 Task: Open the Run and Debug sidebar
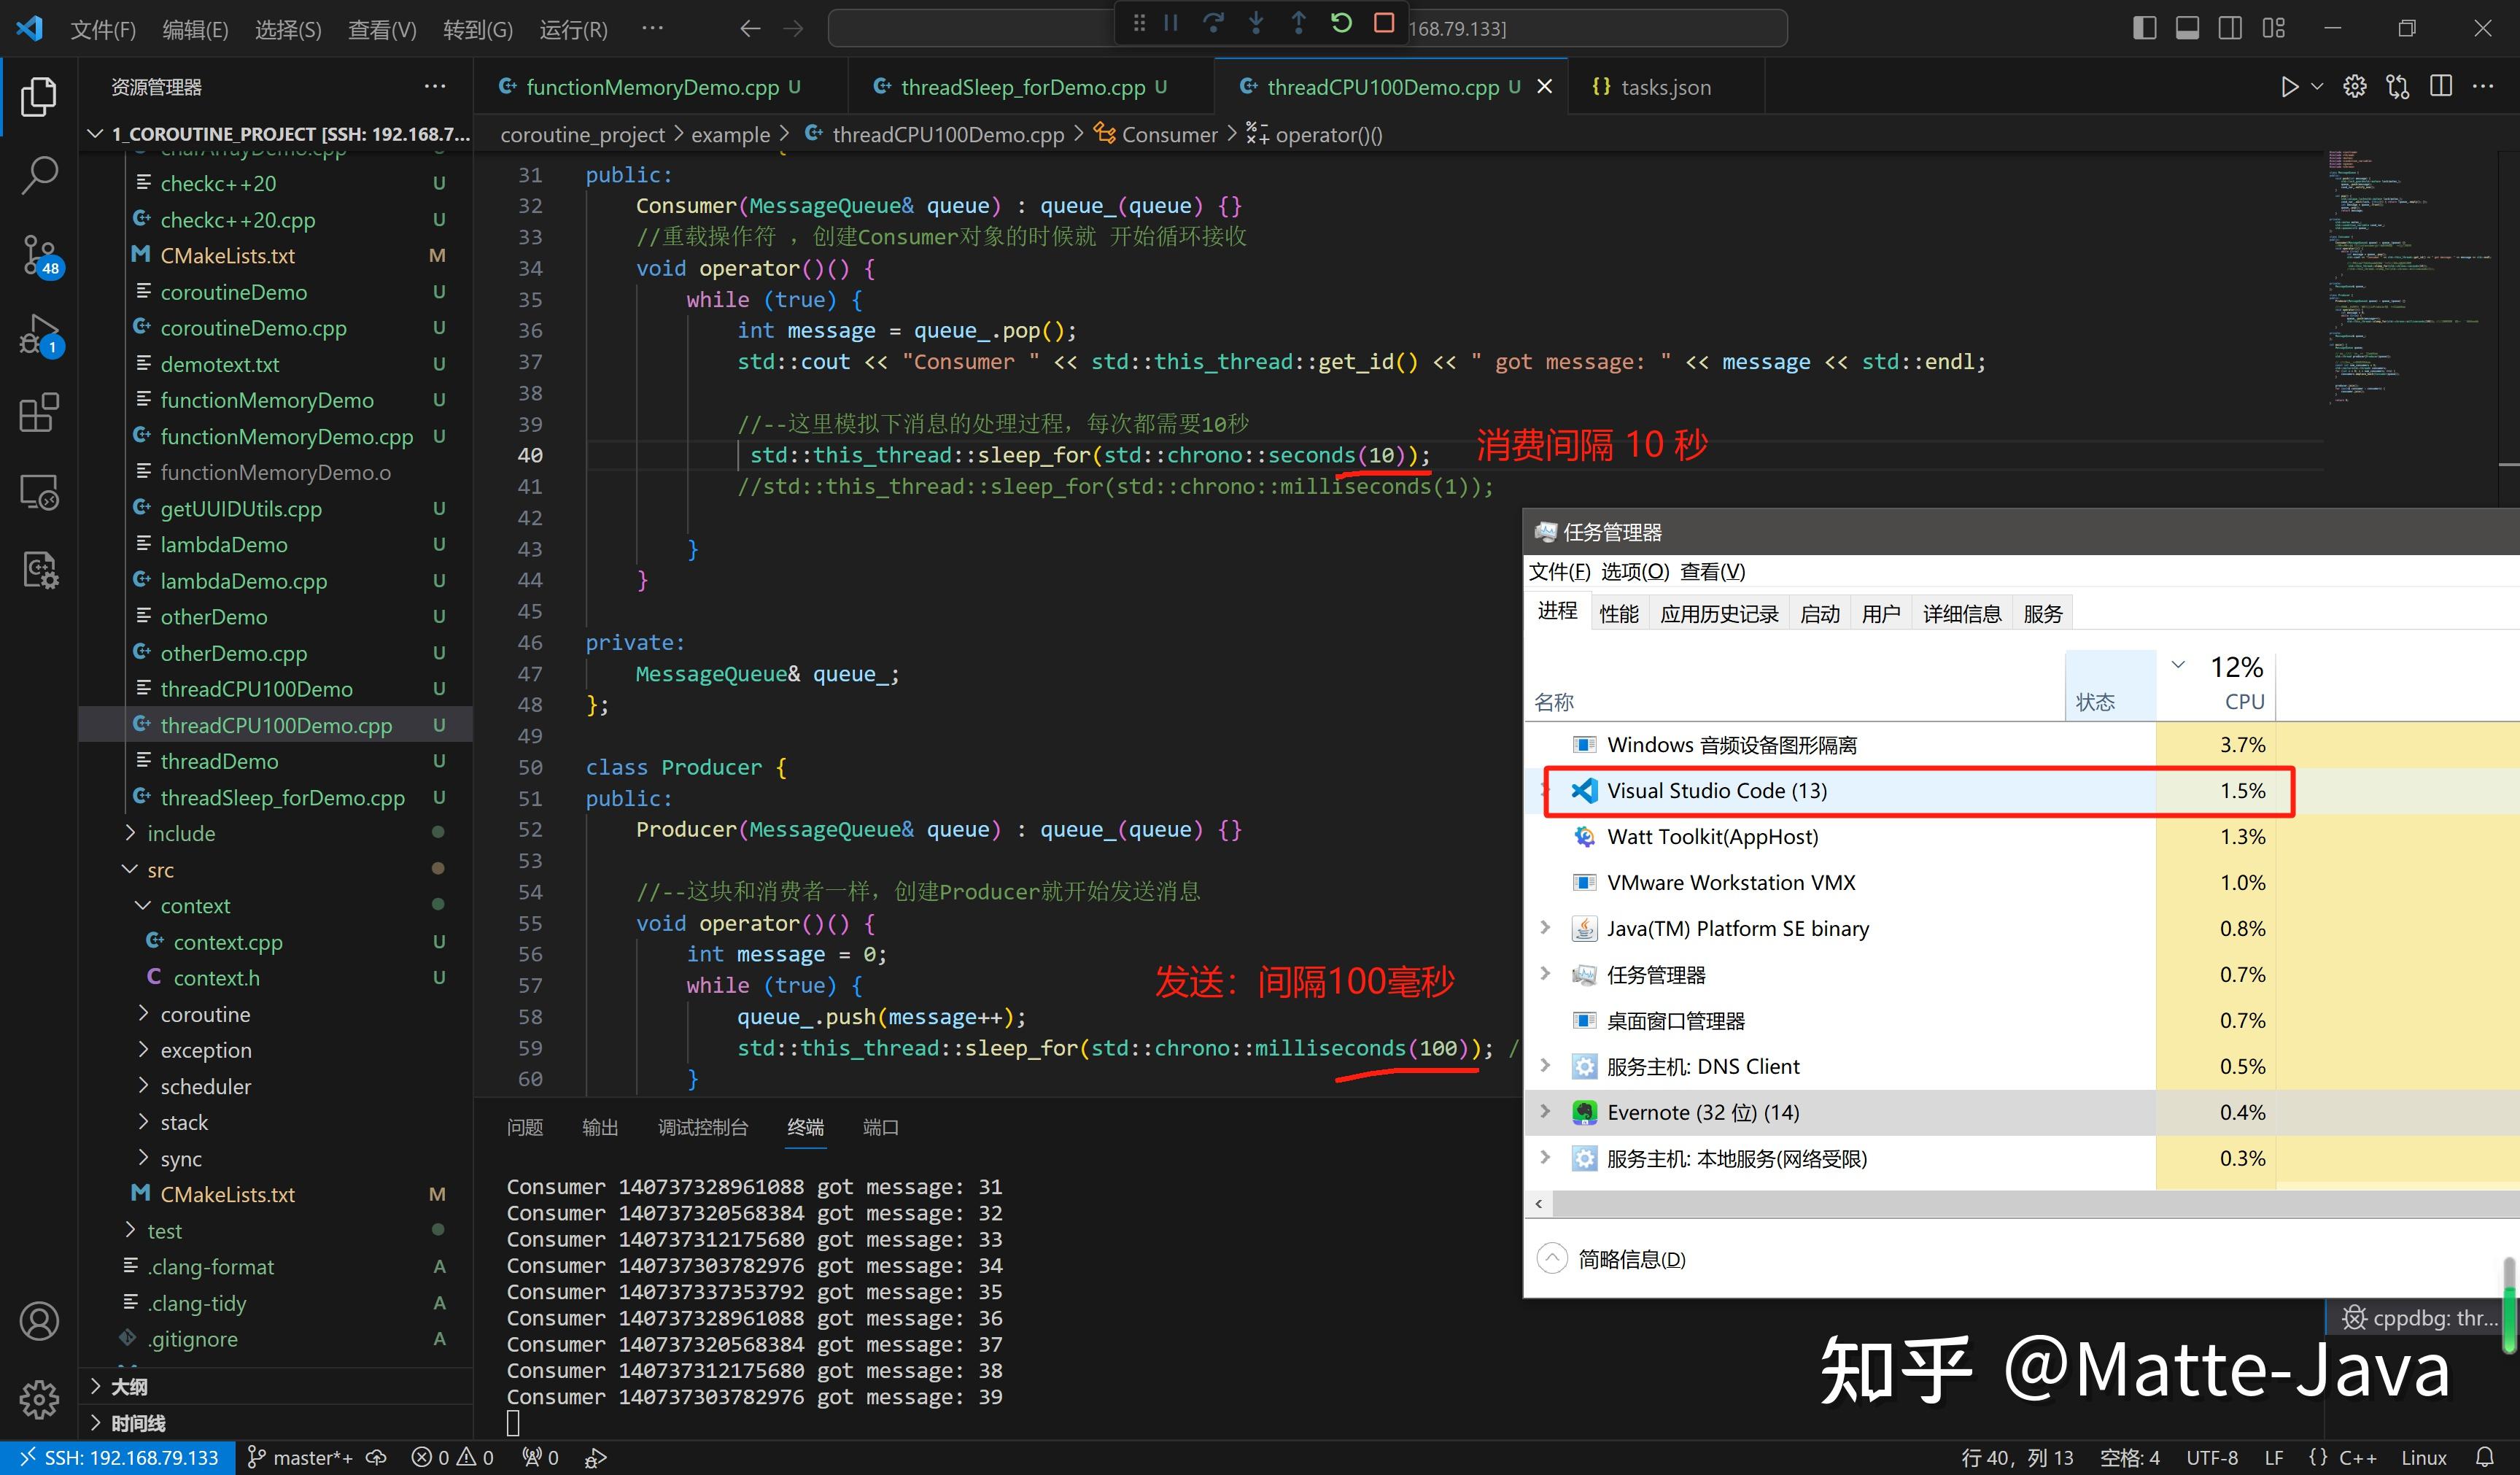(39, 333)
